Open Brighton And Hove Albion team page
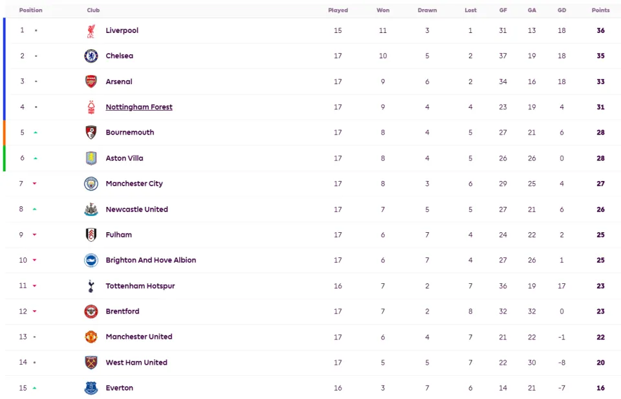 (x=151, y=260)
